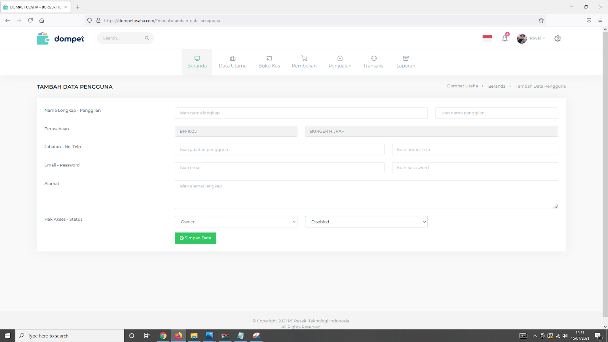Open the settings gear icon
Screen dimensions: 608x342
coord(558,38)
